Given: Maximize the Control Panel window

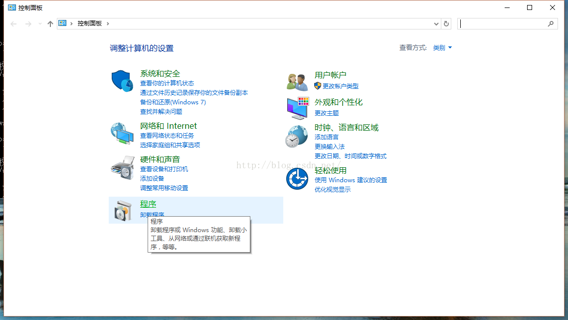Looking at the screenshot, I should (530, 7).
